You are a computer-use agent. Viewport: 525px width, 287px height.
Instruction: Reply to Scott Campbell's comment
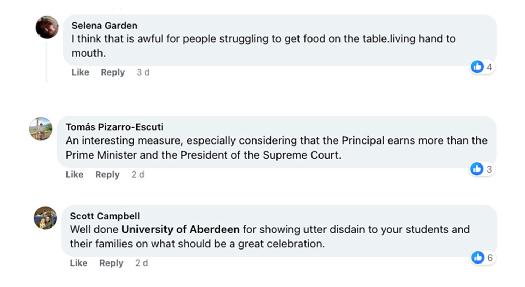(111, 263)
